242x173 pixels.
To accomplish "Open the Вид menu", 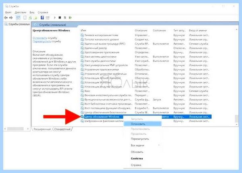I will (x=32, y=13).
